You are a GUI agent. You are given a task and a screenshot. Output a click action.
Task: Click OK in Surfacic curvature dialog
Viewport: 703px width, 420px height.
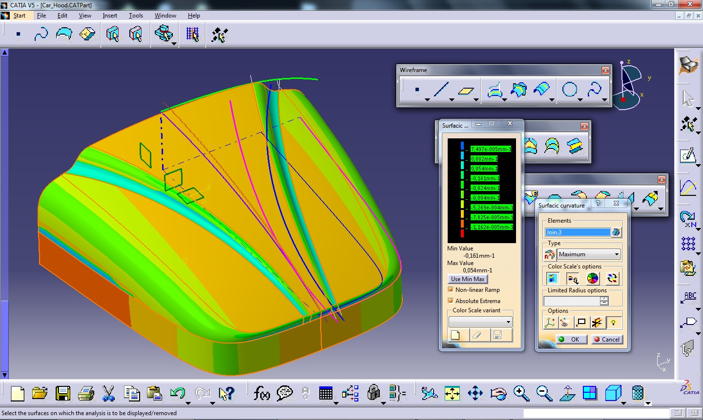[x=571, y=339]
